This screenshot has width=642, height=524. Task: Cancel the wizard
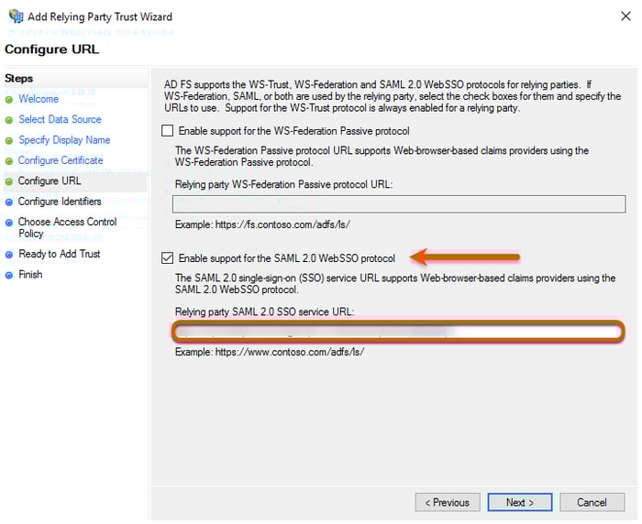(592, 502)
